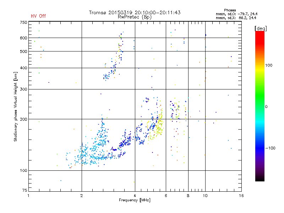Click y-axis tick label '75'

(24, 190)
